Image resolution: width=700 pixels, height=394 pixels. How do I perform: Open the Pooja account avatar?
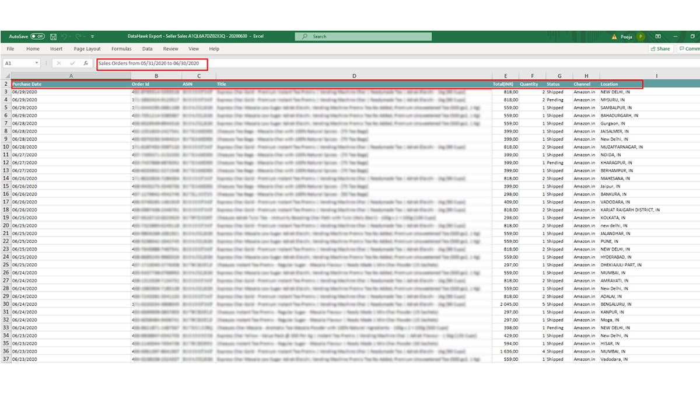(641, 36)
